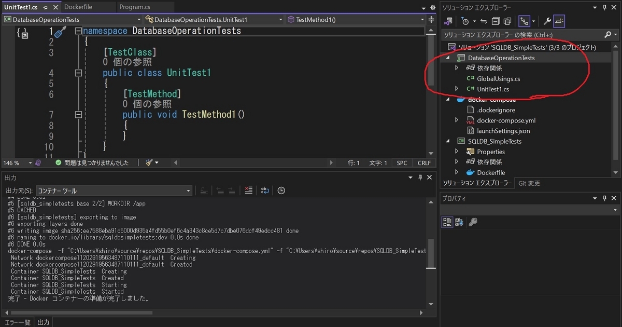Image resolution: width=622 pixels, height=327 pixels.
Task: Select the ソリューション エクスプローラー bottom tab
Action: point(476,183)
